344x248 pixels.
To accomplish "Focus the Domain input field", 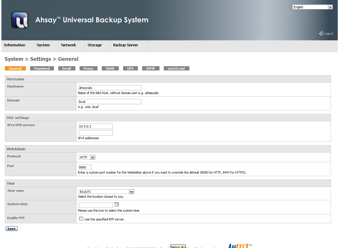I will point(110,102).
